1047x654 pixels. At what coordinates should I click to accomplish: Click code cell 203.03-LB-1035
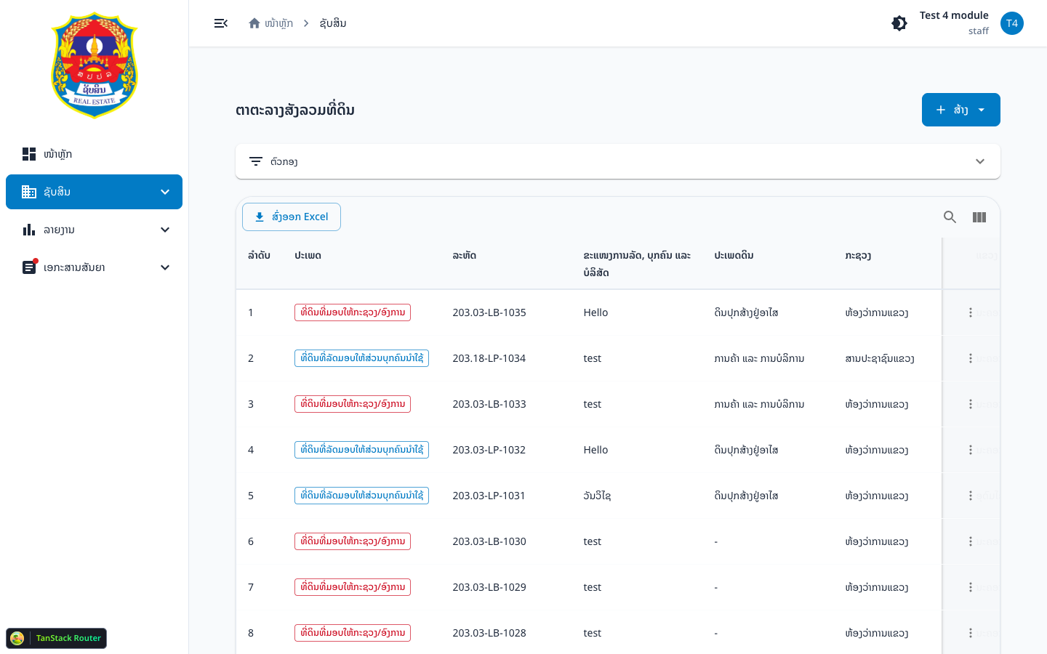coord(489,312)
